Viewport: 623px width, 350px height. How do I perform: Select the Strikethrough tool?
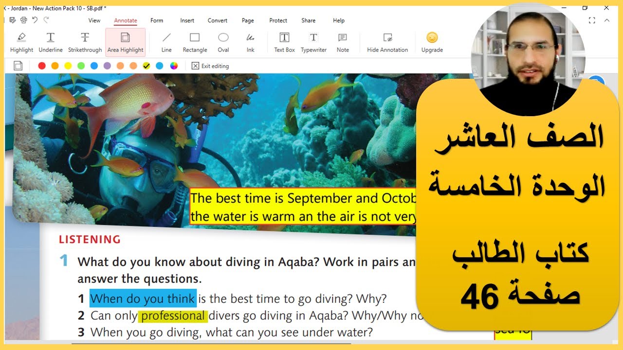(85, 42)
